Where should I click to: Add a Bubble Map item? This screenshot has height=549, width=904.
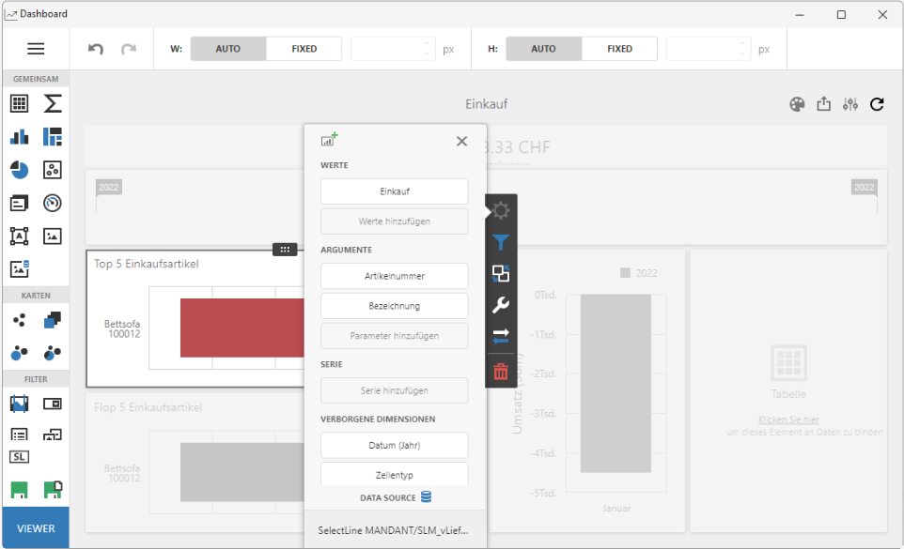19,353
